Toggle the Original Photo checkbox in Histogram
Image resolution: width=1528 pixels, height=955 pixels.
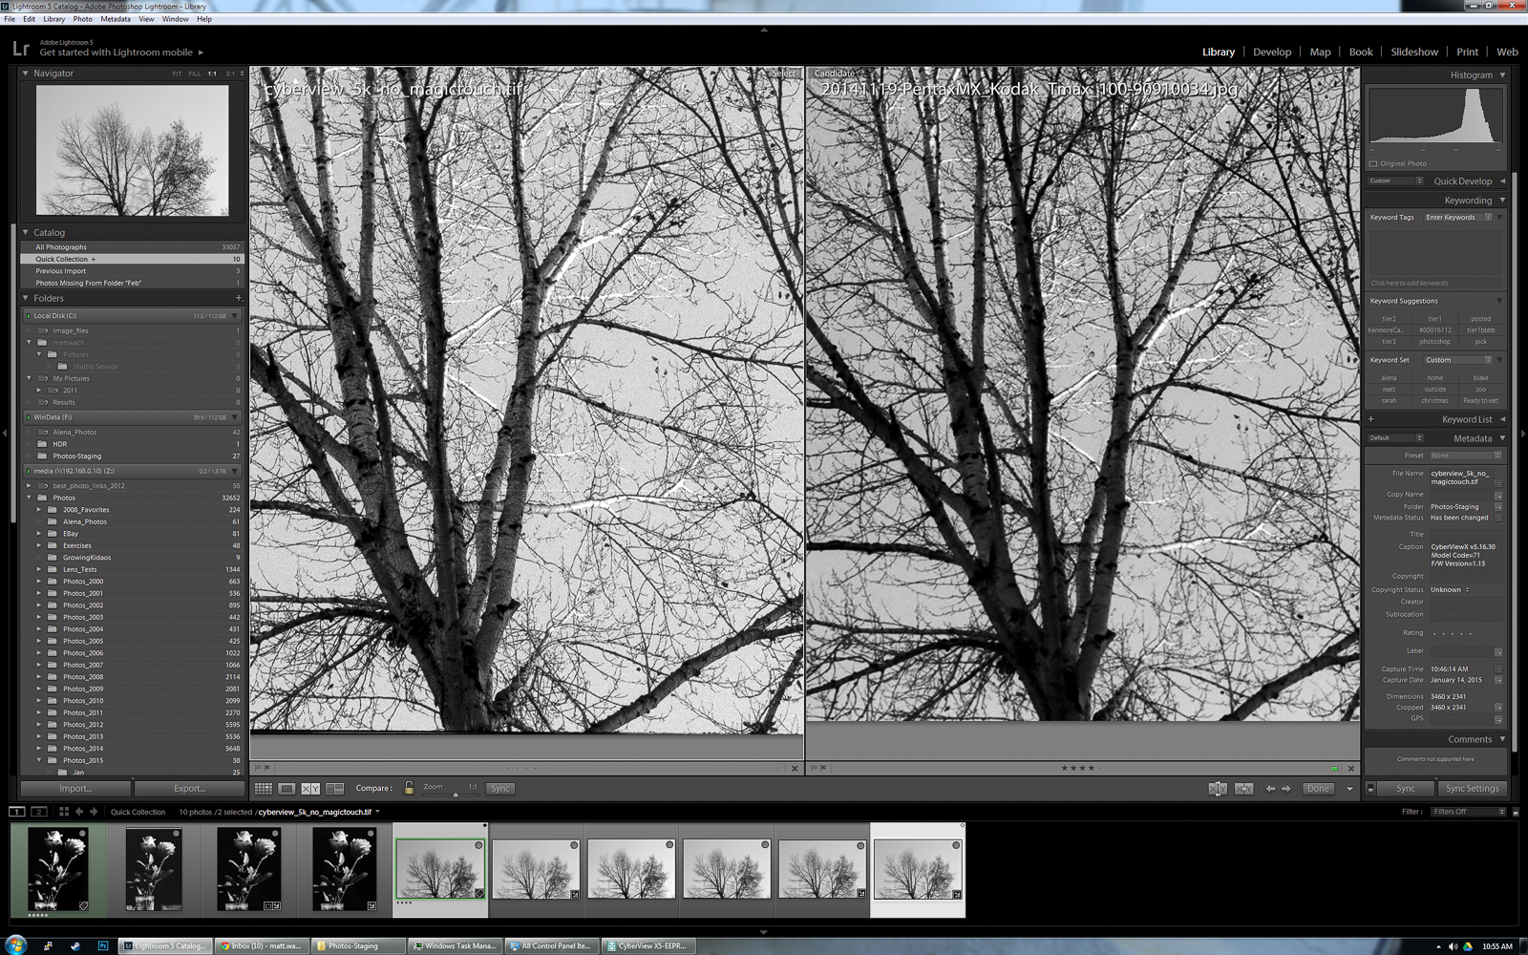(x=1372, y=163)
